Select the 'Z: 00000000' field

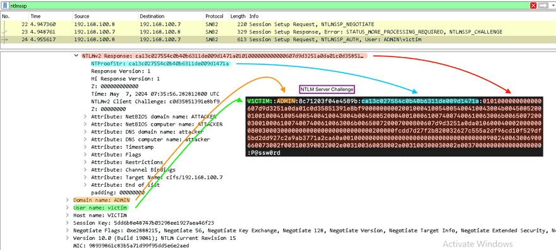109,109
